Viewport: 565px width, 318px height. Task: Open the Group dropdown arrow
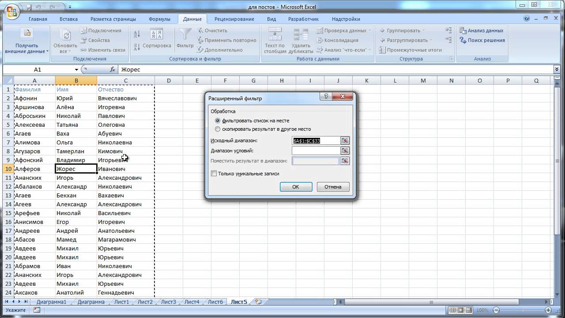423,30
